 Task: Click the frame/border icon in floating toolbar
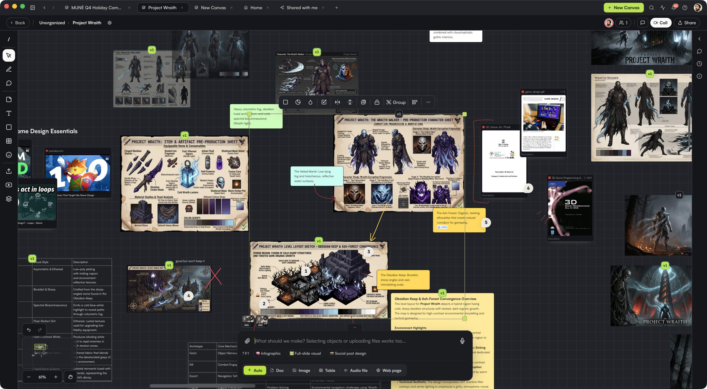(x=286, y=102)
